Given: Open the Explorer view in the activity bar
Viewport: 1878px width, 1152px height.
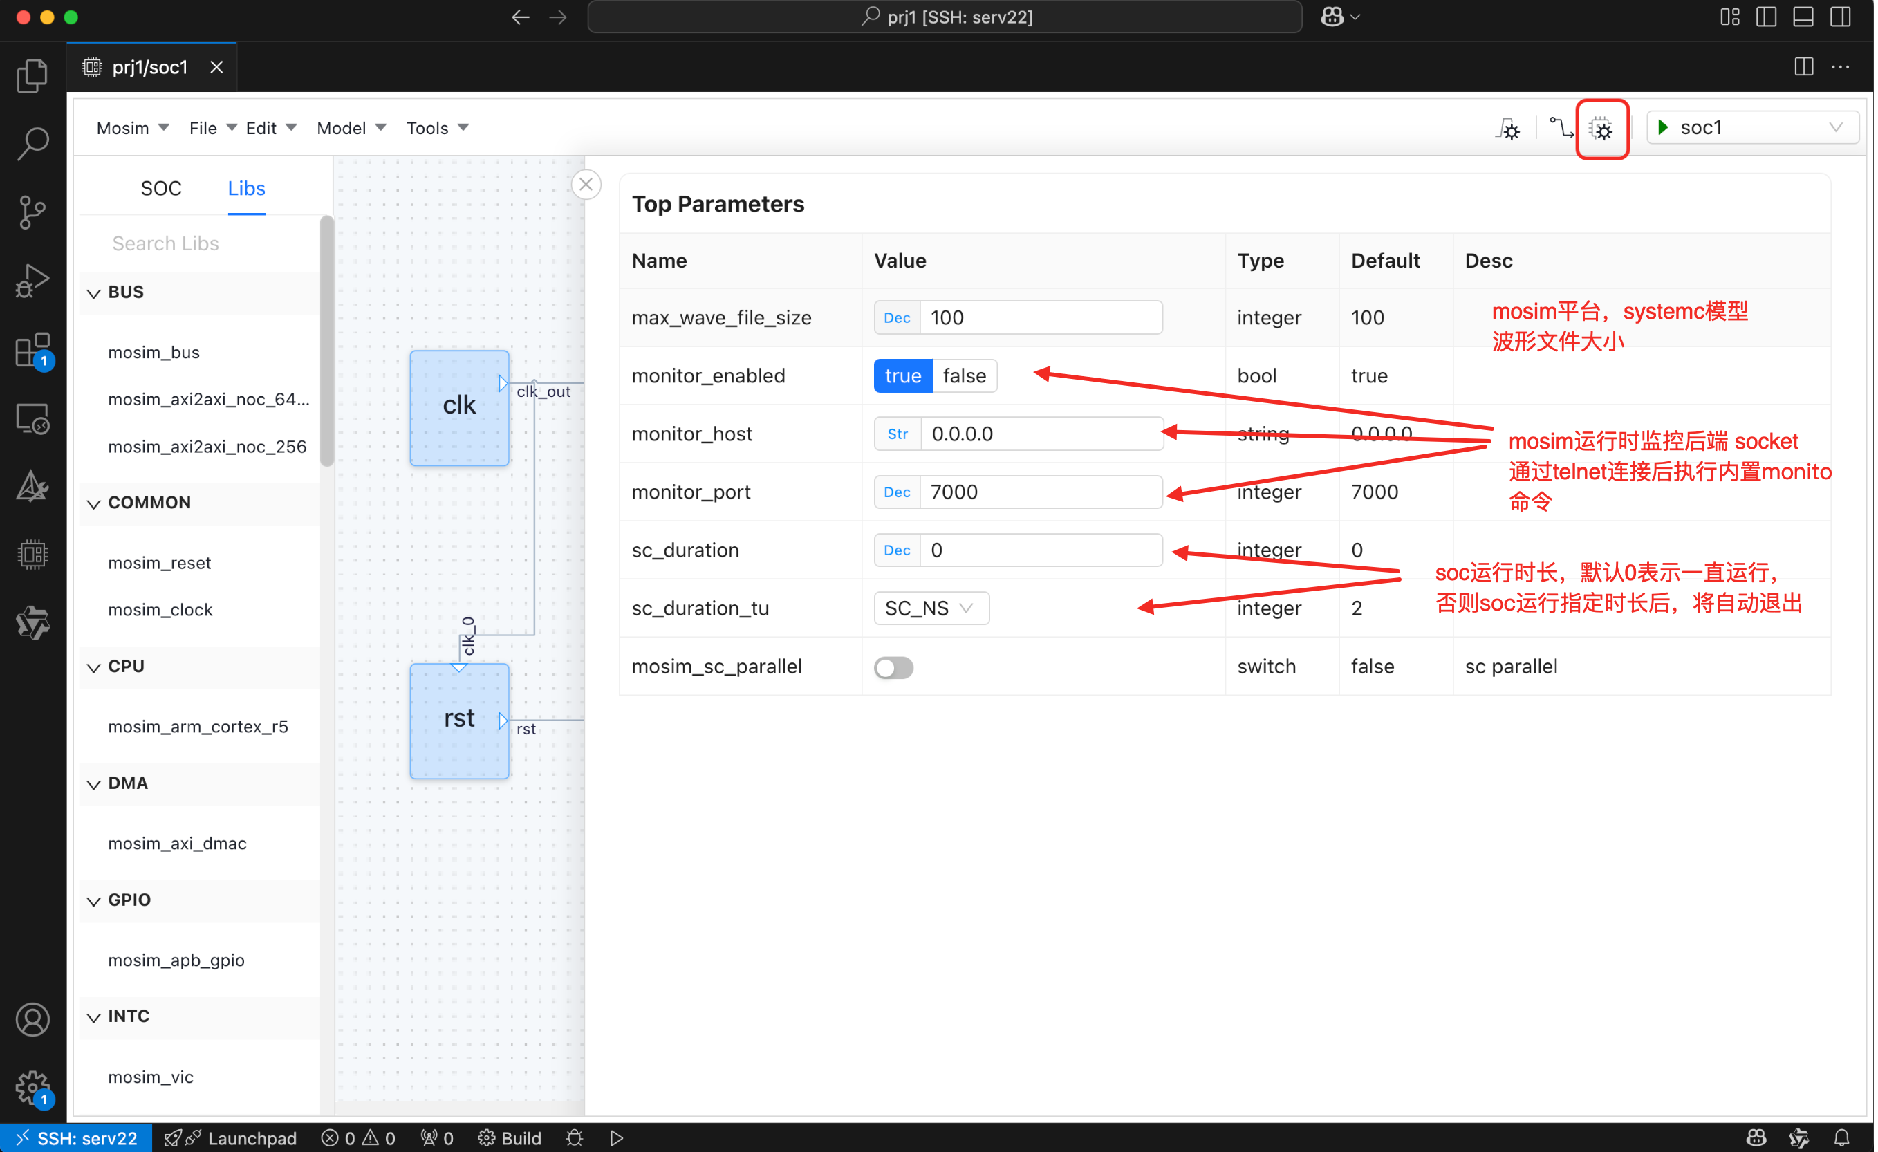Looking at the screenshot, I should pos(32,75).
